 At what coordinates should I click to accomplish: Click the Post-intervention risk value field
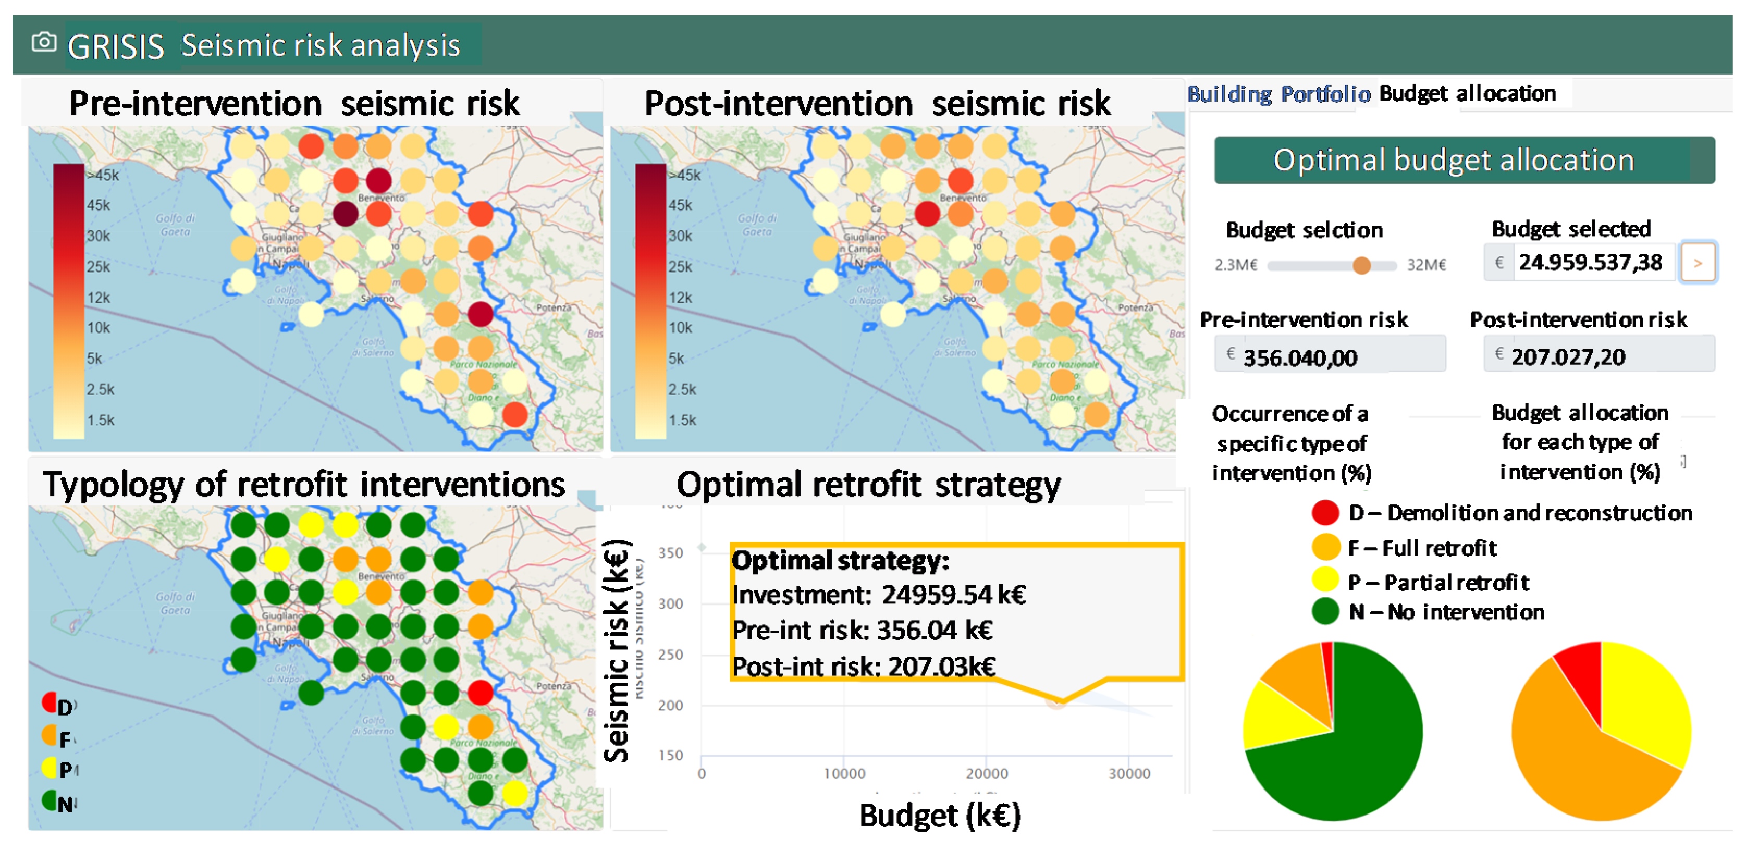point(1600,355)
